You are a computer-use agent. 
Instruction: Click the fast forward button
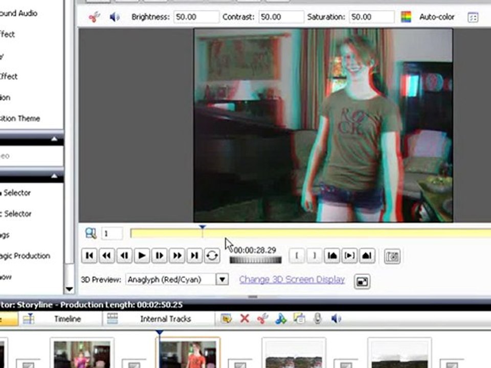coord(177,256)
